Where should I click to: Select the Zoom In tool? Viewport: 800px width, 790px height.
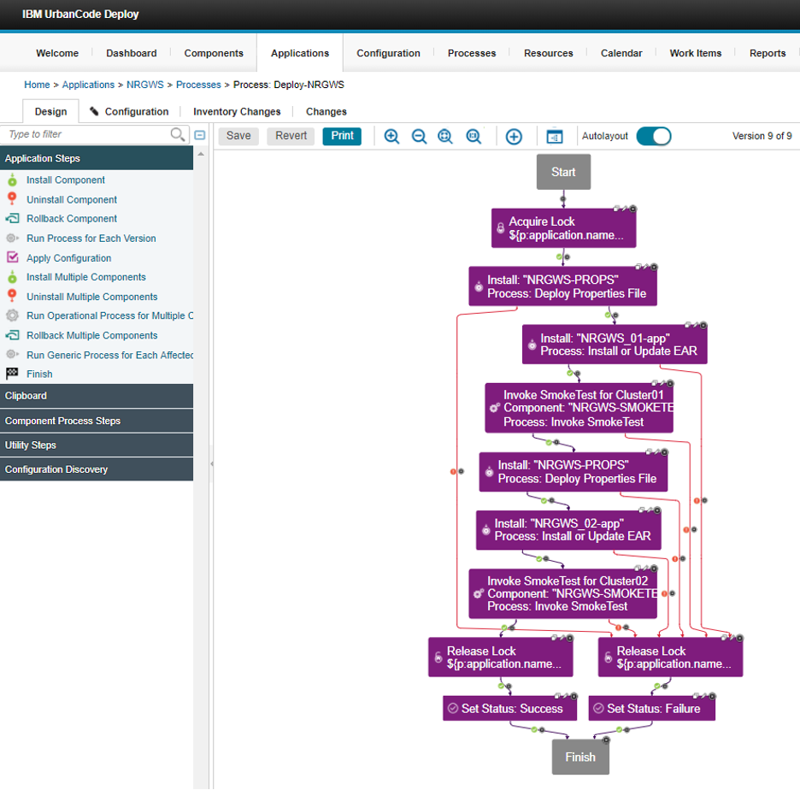point(391,136)
